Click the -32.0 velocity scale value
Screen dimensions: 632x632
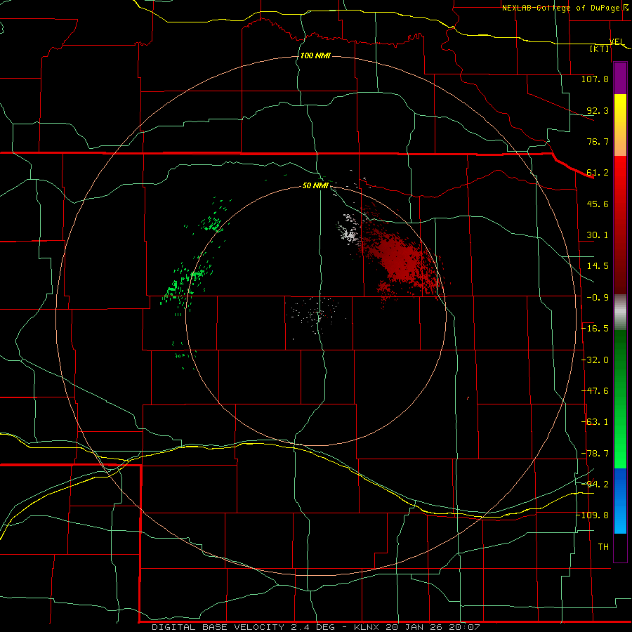coord(595,360)
